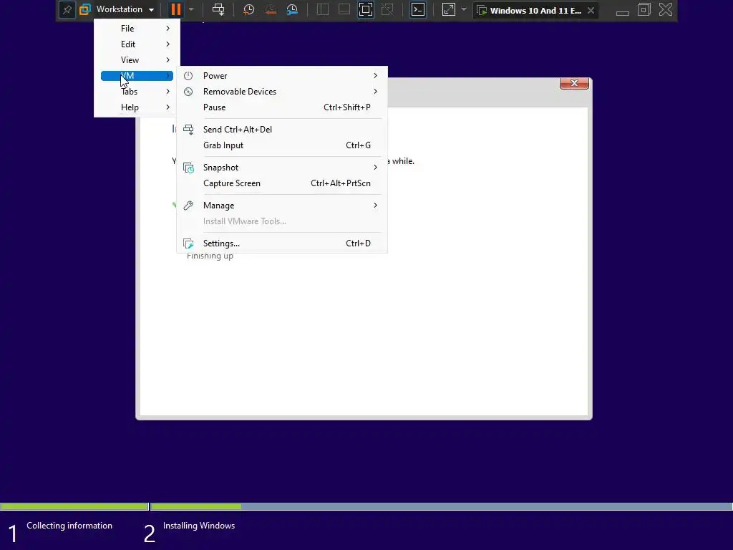Click the orange Pause VM toolbar button
This screenshot has height=550, width=733.
(176, 9)
